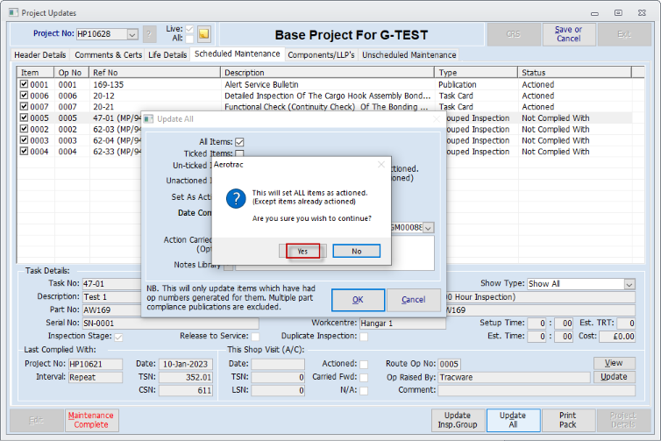Toggle the All checkbox near Live

[x=189, y=39]
